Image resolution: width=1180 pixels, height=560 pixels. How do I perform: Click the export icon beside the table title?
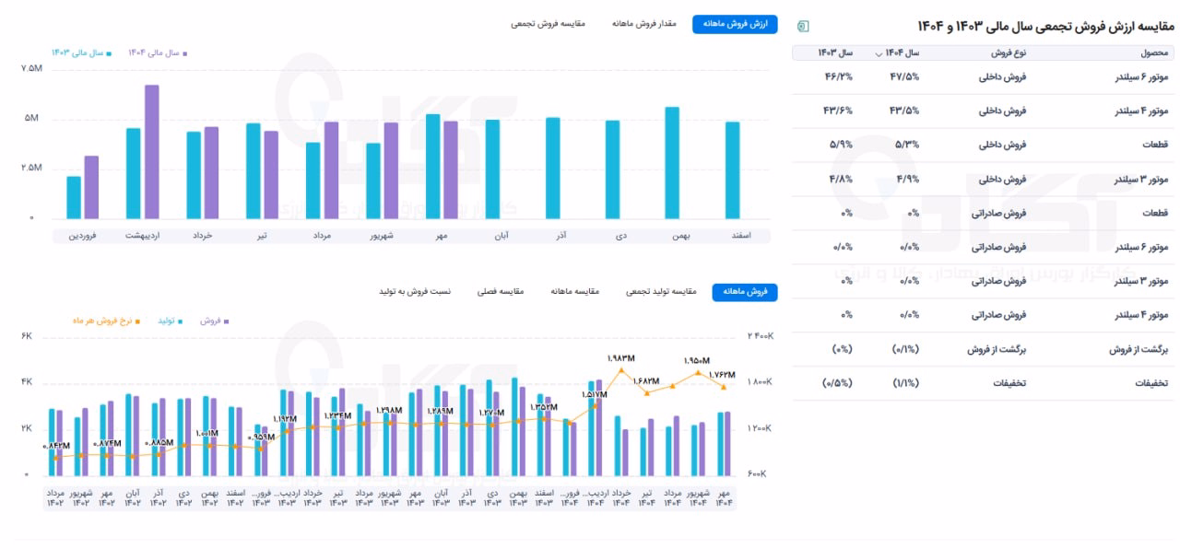(x=803, y=26)
